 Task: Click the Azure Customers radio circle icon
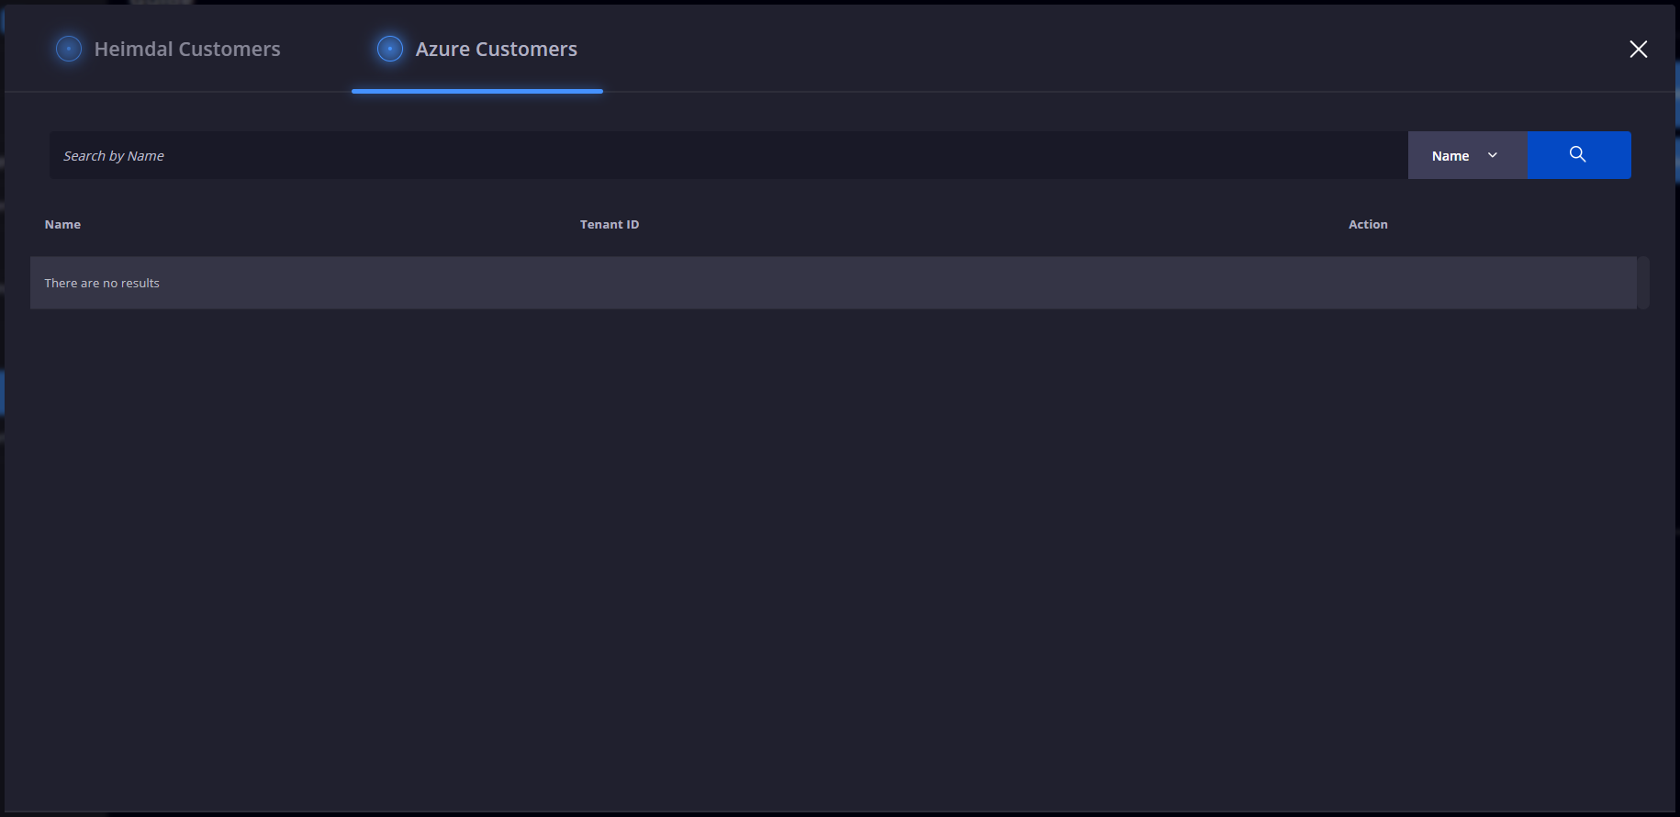(x=390, y=49)
